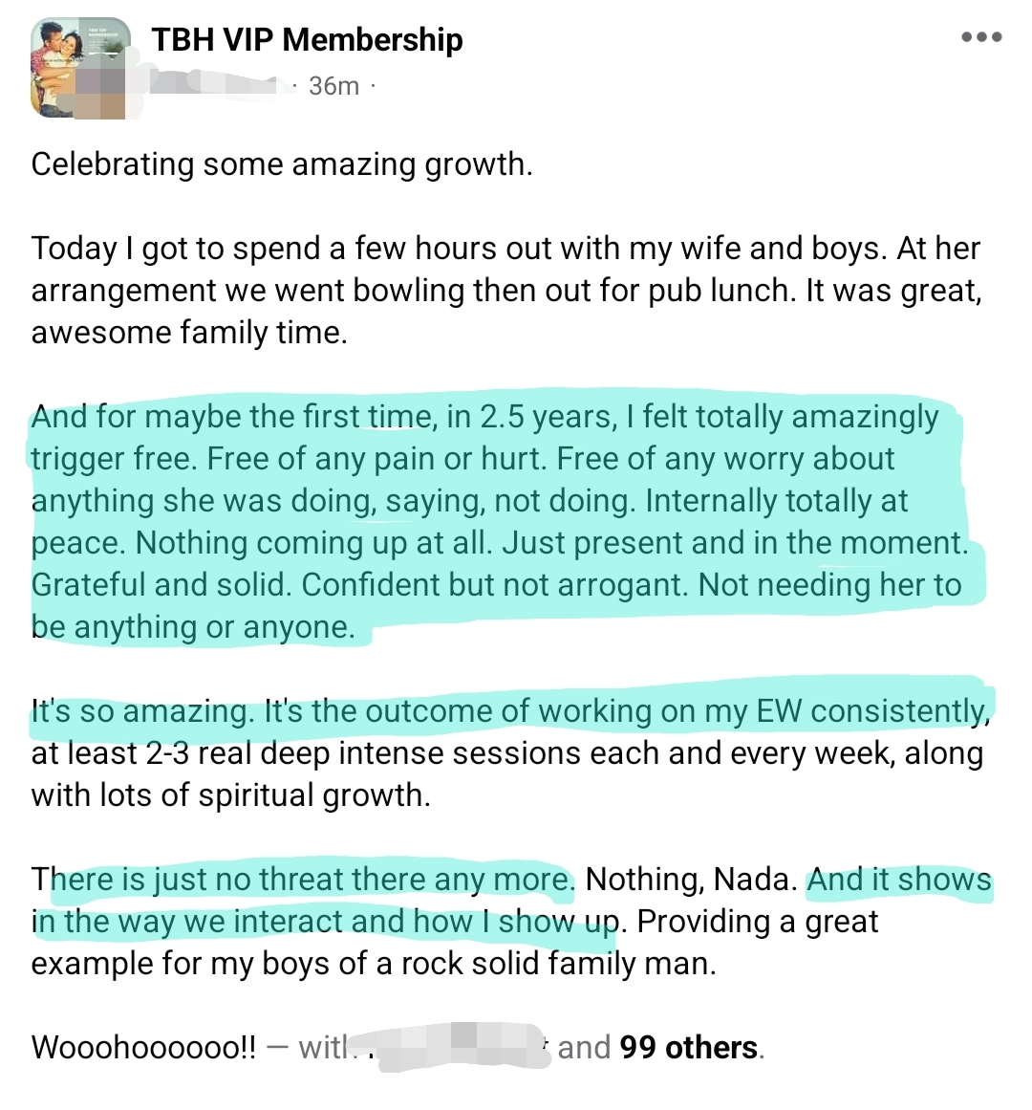
Task: Click the blurred tagged name after "with"
Action: tap(449, 1047)
